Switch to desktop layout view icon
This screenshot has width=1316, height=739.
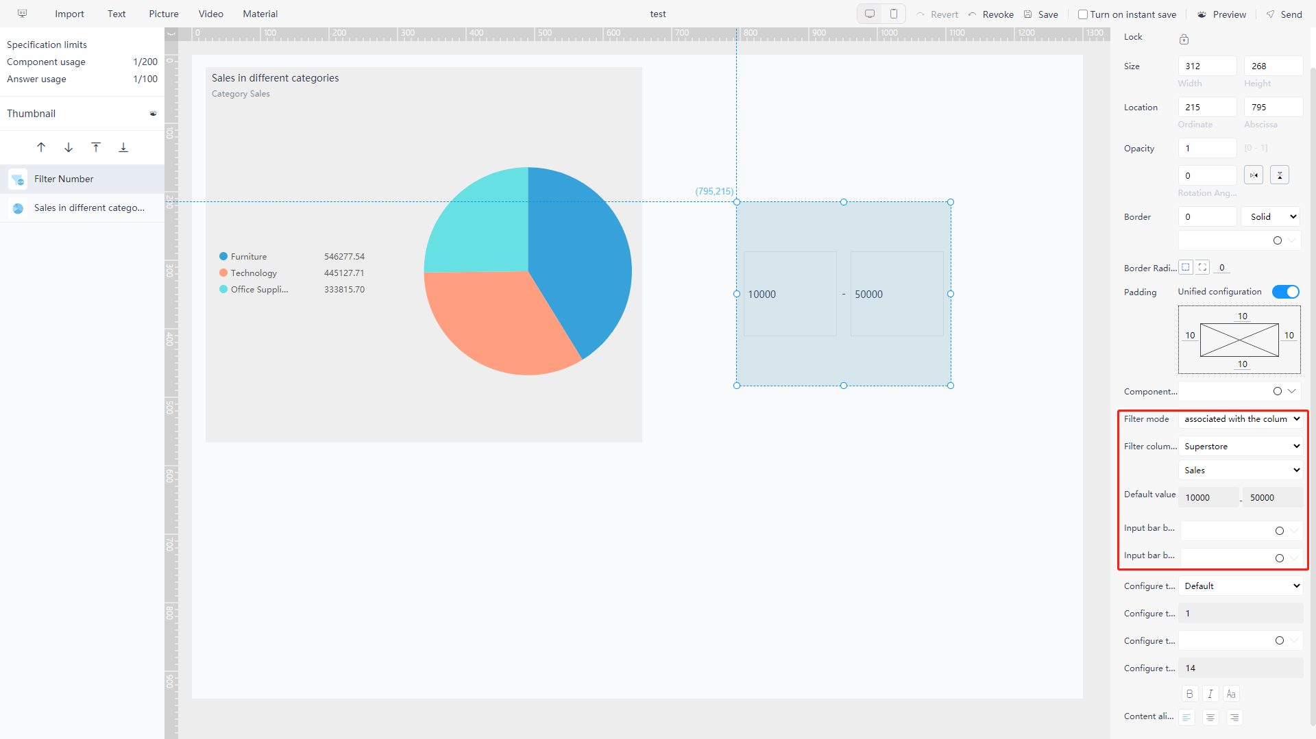(870, 14)
